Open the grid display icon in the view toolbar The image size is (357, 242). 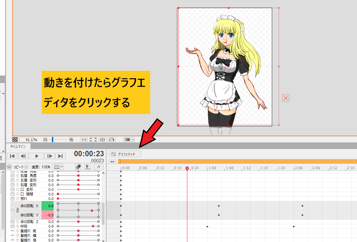click(102, 140)
